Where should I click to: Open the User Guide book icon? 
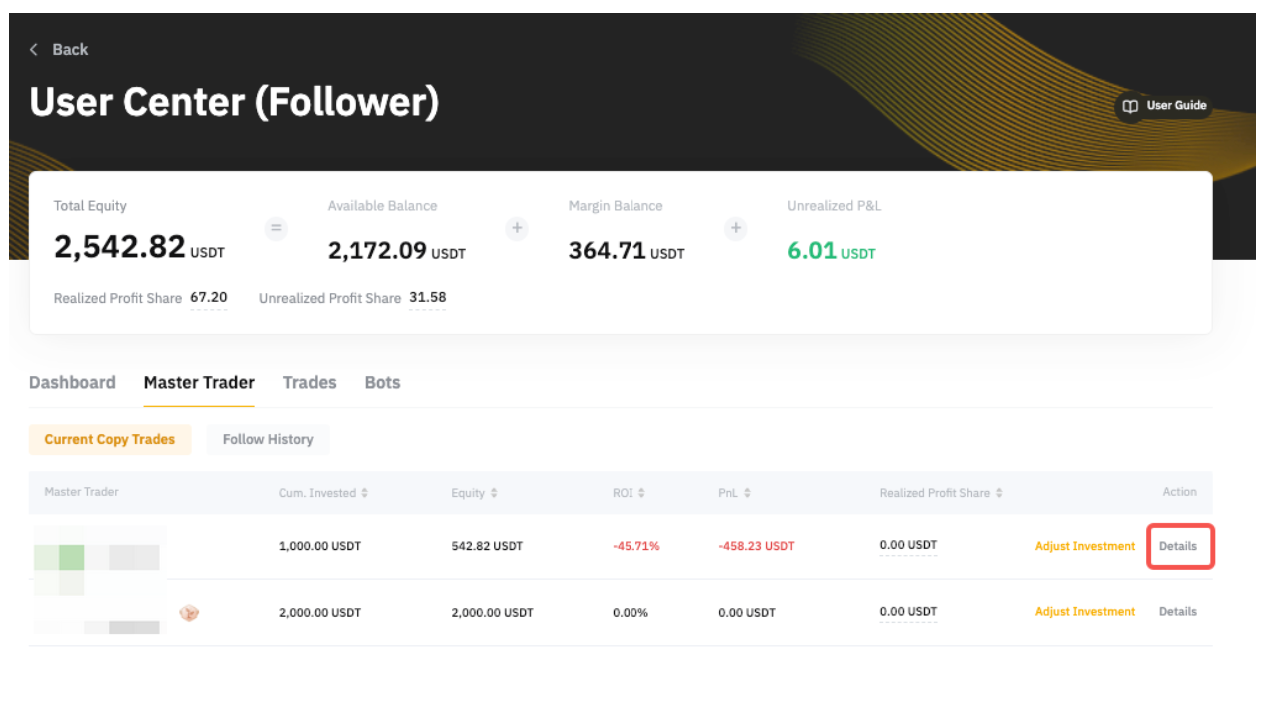pos(1130,106)
